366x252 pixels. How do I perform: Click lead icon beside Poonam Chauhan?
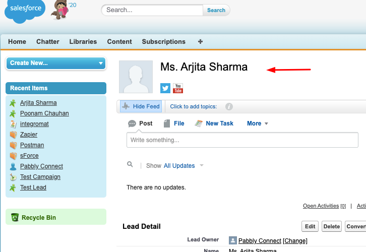click(x=13, y=113)
